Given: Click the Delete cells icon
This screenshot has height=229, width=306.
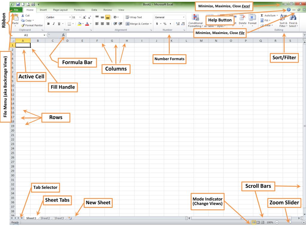Looking at the screenshot, I should point(242,17).
